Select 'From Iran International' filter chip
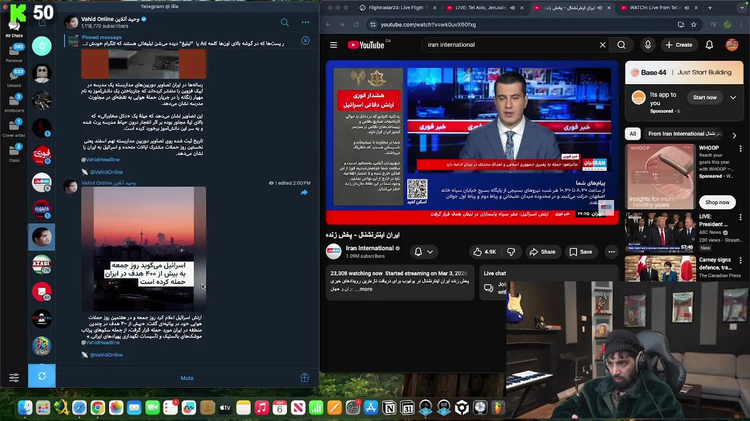The image size is (750, 421). [x=684, y=134]
